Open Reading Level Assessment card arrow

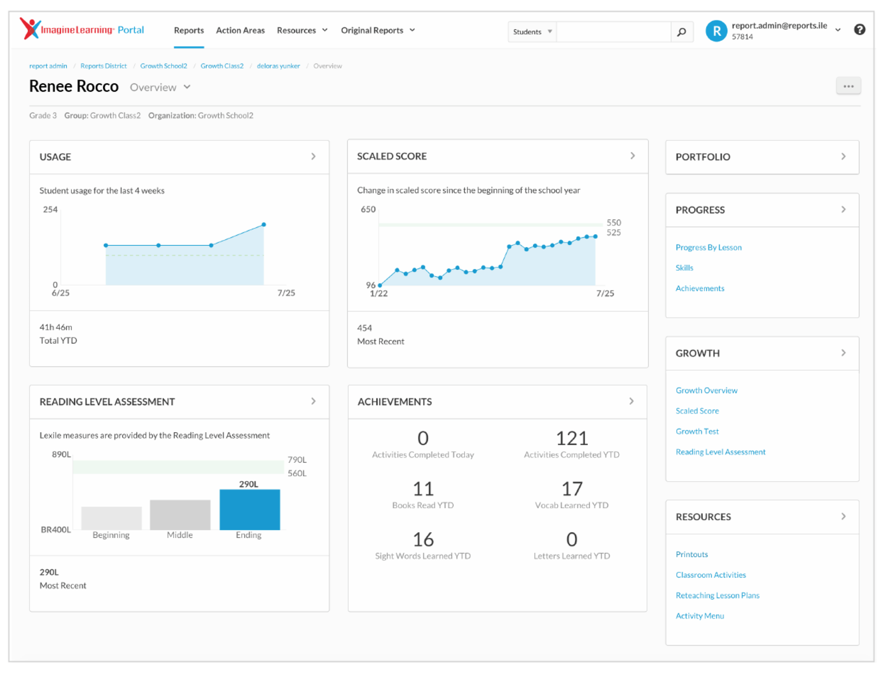point(313,402)
